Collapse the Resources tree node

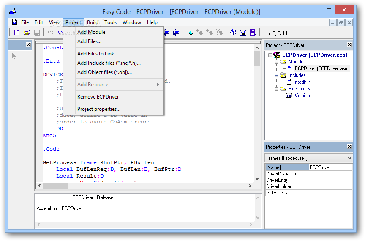(x=276, y=89)
